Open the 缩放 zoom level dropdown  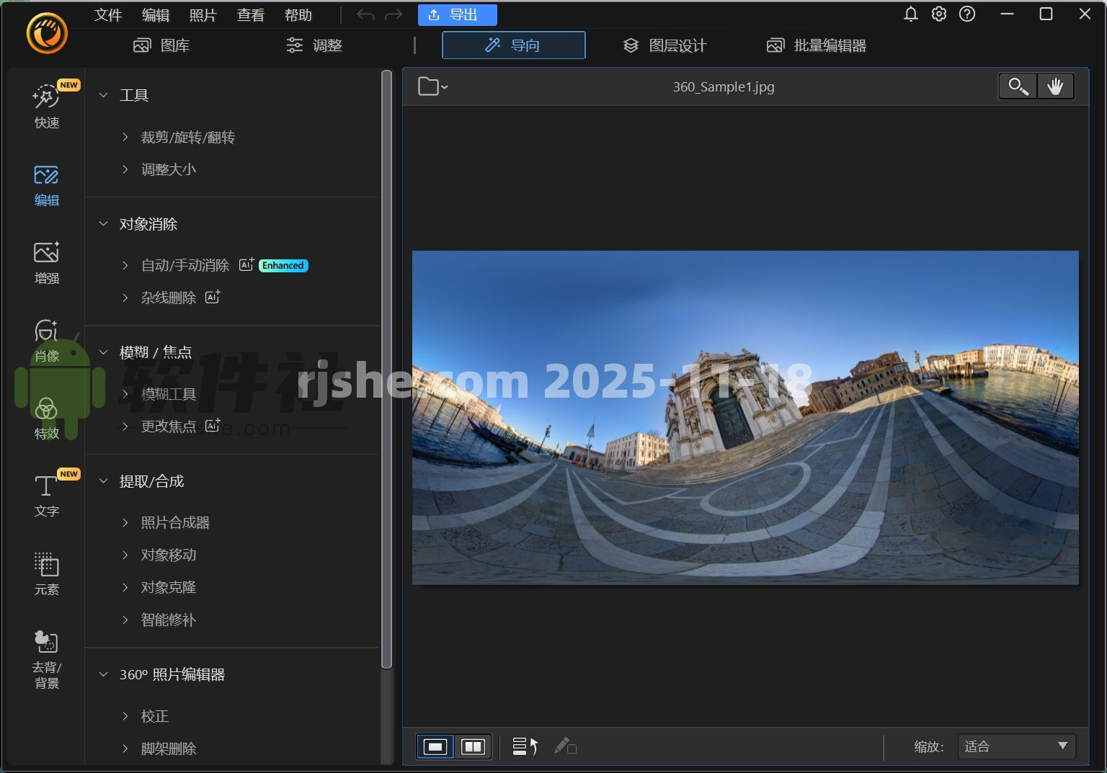point(1015,746)
